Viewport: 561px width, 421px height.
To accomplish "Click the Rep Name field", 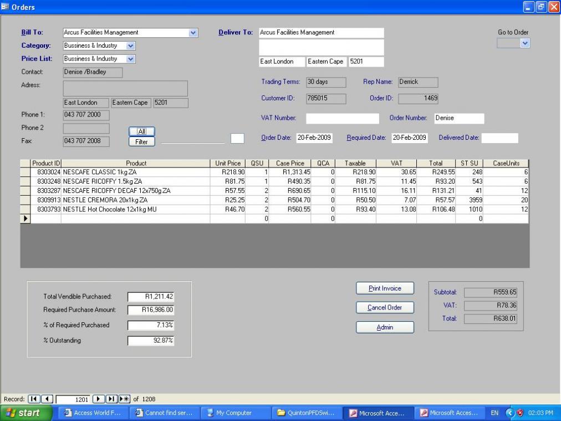I will coord(418,82).
